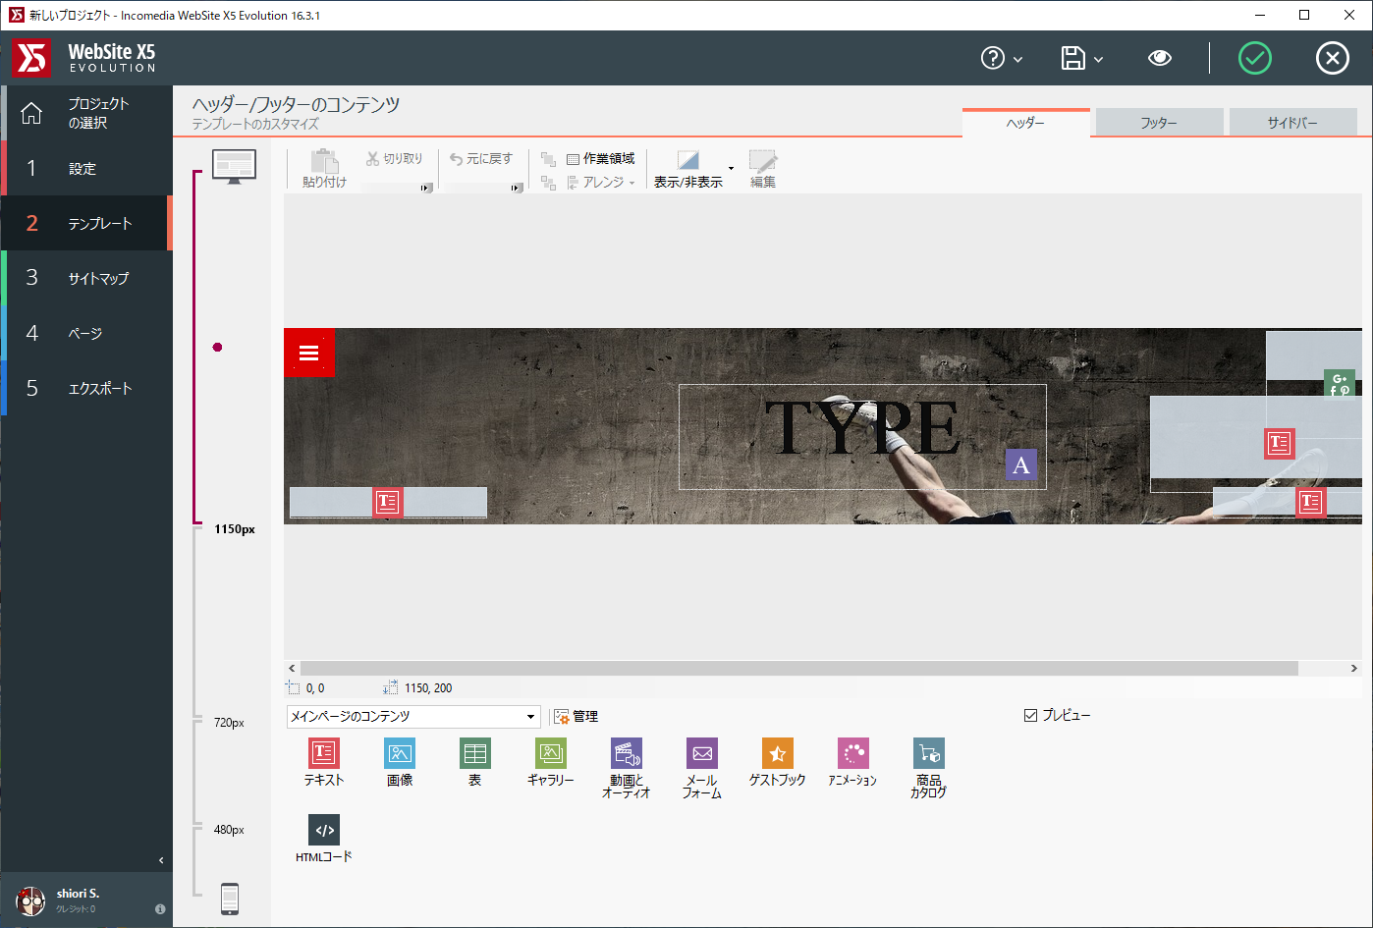This screenshot has width=1373, height=928.
Task: Select the Guestbook object icon
Action: coord(777,754)
